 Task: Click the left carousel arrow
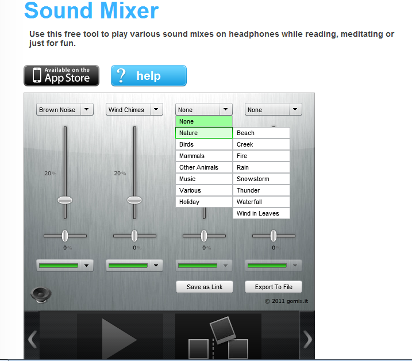click(x=32, y=339)
